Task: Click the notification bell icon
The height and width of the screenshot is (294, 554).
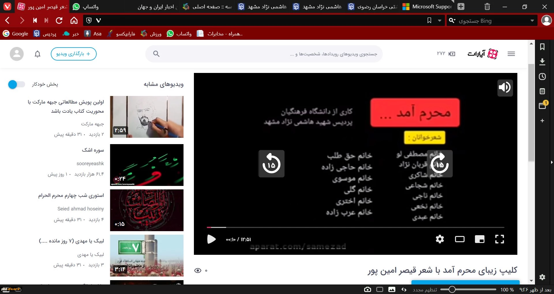Action: tap(38, 54)
